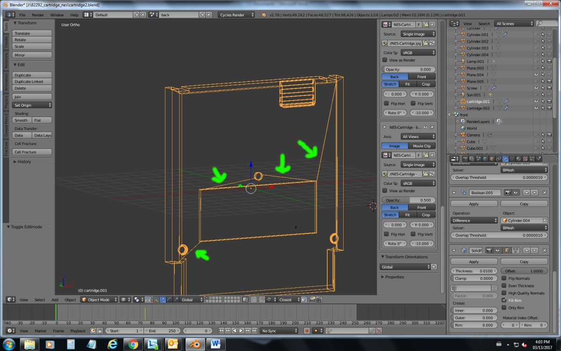561x351 pixels.
Task: Toggle snap magnet in viewport header
Action: click(262, 300)
